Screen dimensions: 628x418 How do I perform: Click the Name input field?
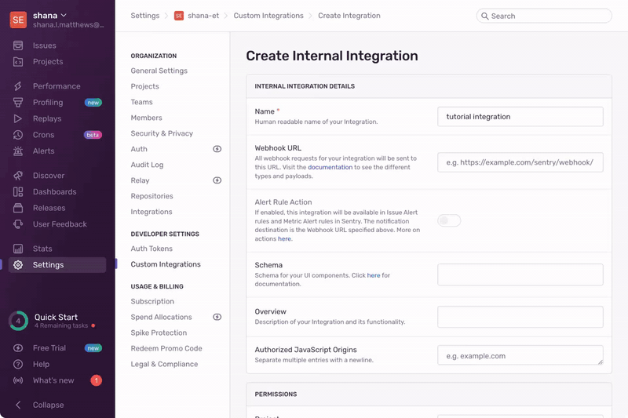520,117
